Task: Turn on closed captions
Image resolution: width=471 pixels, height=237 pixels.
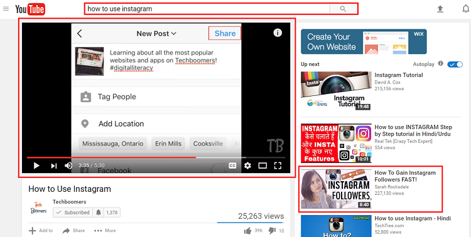Action: pyautogui.click(x=232, y=166)
